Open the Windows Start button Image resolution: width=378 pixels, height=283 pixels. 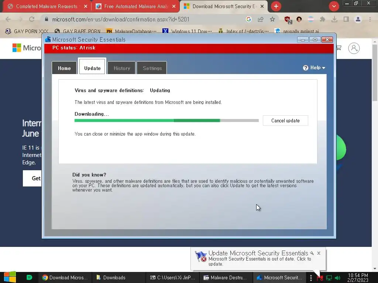click(10, 277)
